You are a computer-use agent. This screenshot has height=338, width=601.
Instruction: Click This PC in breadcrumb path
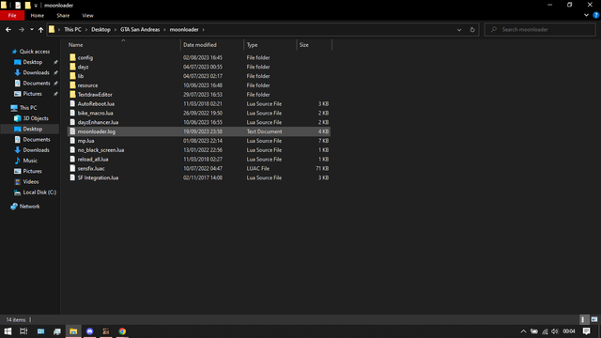click(x=72, y=29)
